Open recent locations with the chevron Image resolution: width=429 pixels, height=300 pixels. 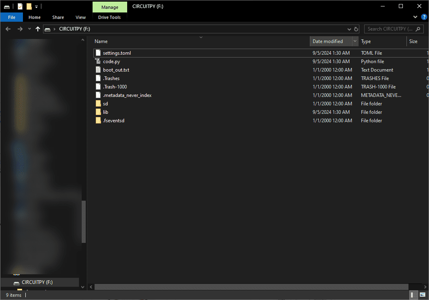click(29, 29)
